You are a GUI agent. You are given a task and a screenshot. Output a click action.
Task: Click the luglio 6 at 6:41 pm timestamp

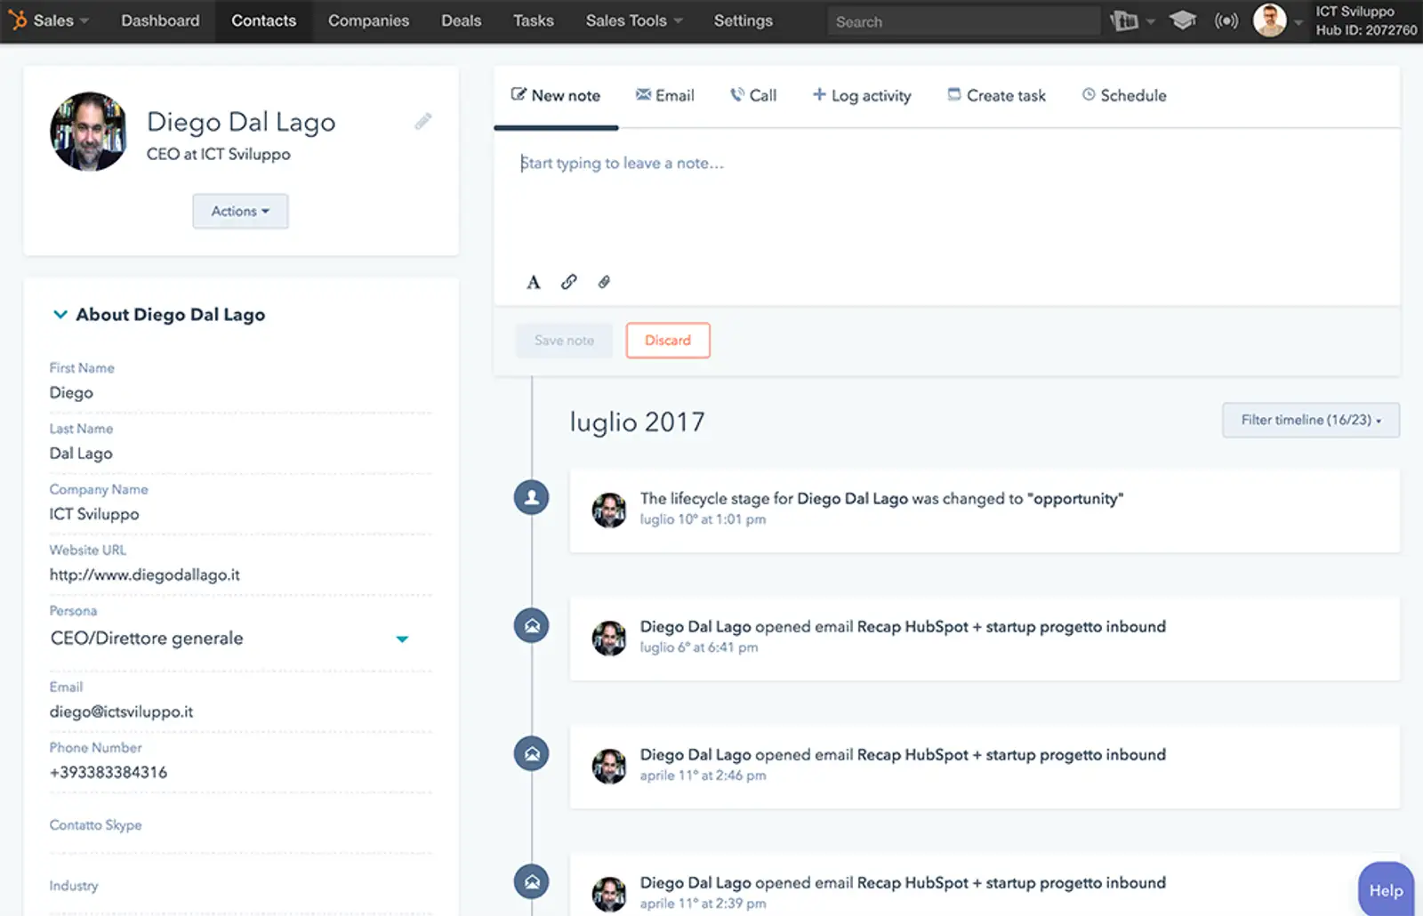click(x=699, y=647)
